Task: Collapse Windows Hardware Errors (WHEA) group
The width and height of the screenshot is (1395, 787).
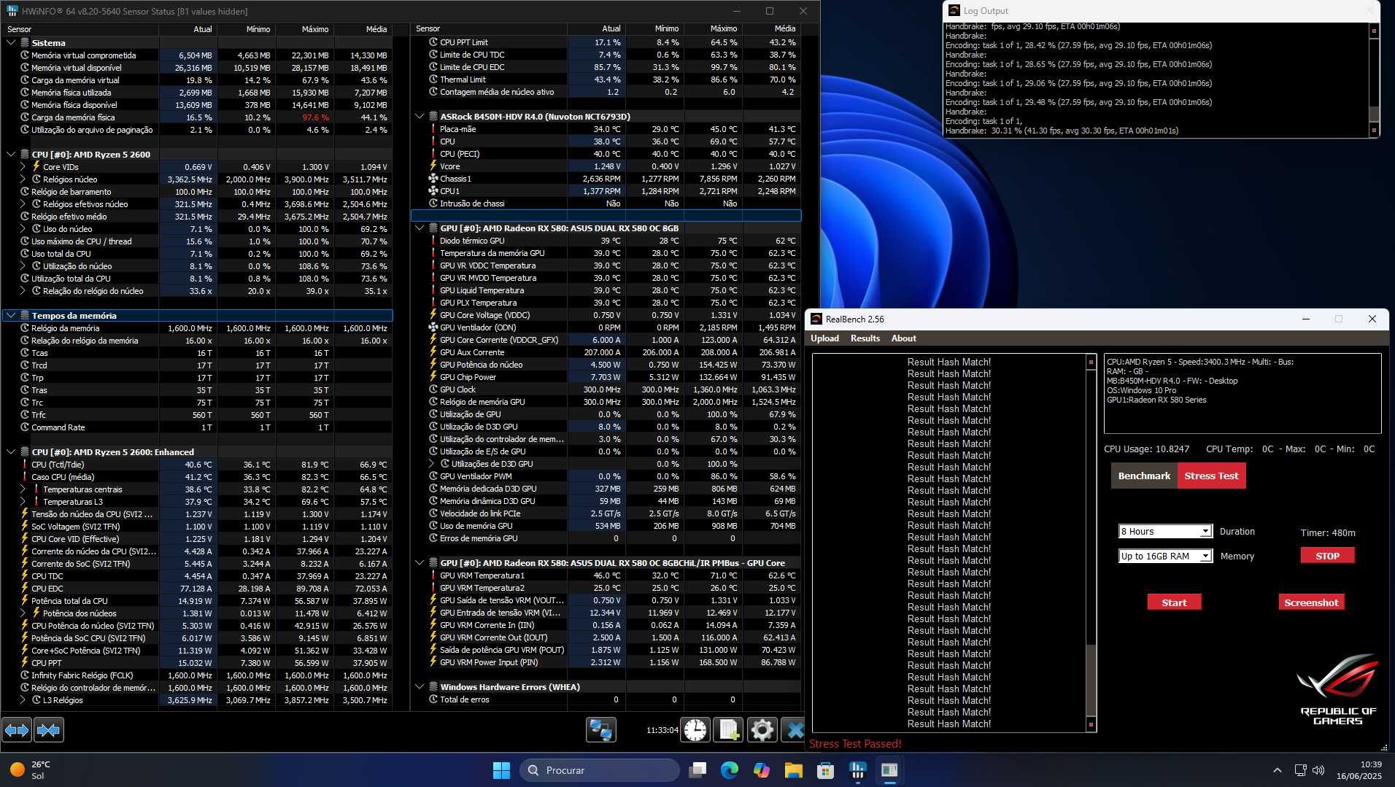Action: click(420, 687)
